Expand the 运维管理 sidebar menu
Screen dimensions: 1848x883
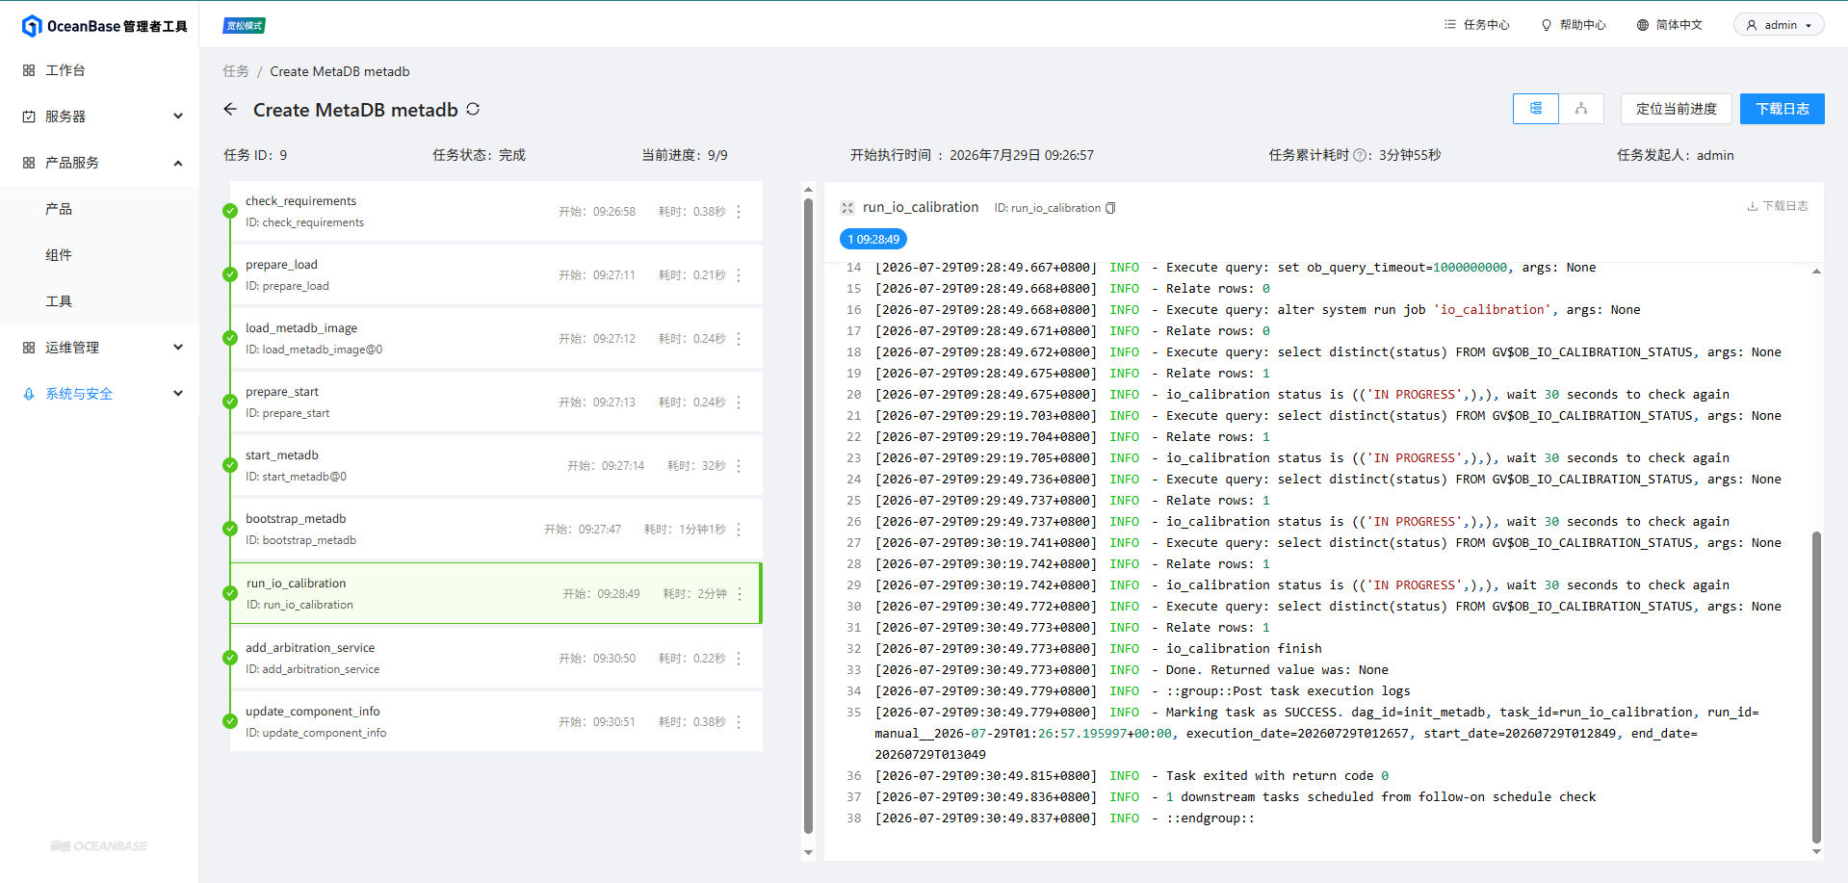tap(99, 348)
